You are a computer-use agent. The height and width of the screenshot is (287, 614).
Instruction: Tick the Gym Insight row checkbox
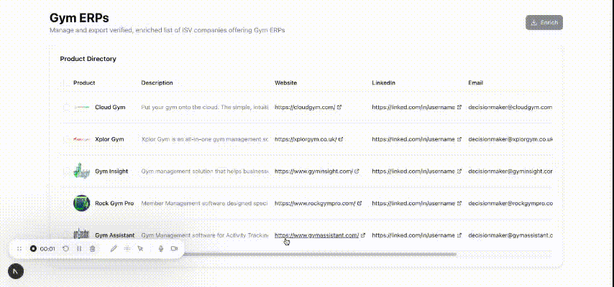[66, 171]
